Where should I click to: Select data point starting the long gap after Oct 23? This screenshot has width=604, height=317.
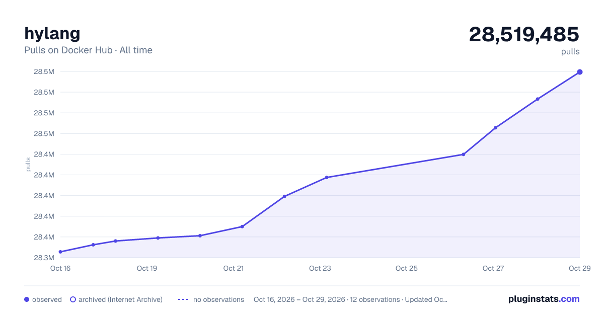click(327, 177)
